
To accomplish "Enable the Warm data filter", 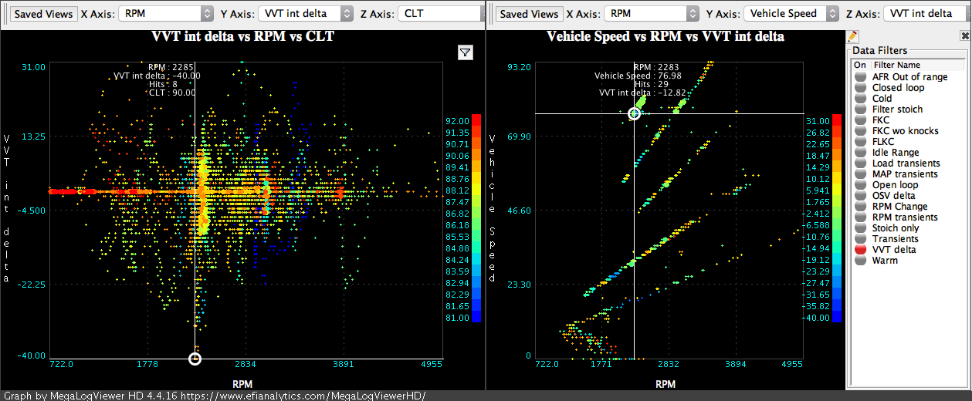I will point(859,261).
